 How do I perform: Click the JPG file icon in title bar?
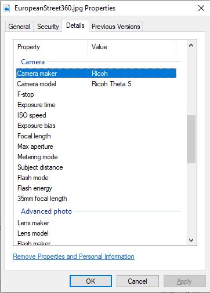click(7, 8)
